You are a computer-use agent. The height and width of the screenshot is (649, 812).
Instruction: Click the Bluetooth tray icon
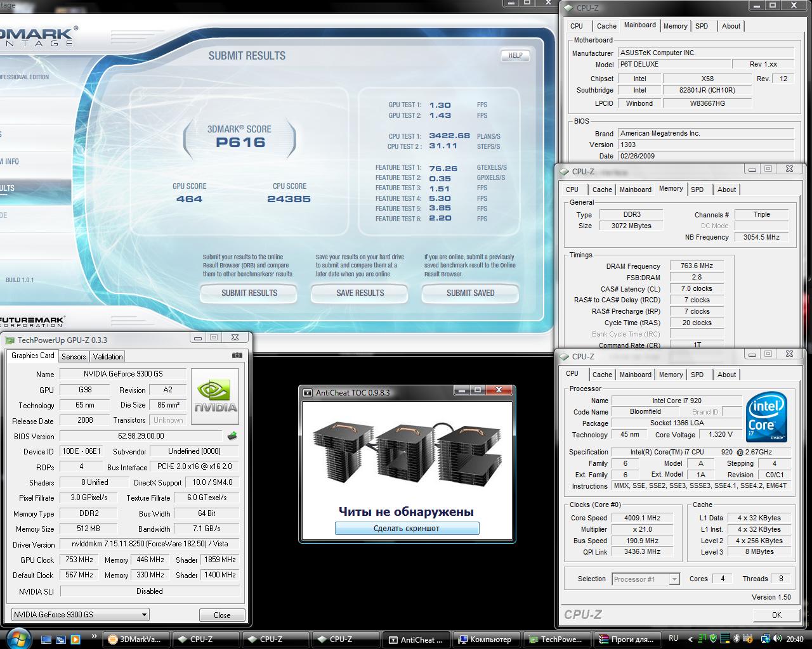tap(736, 639)
